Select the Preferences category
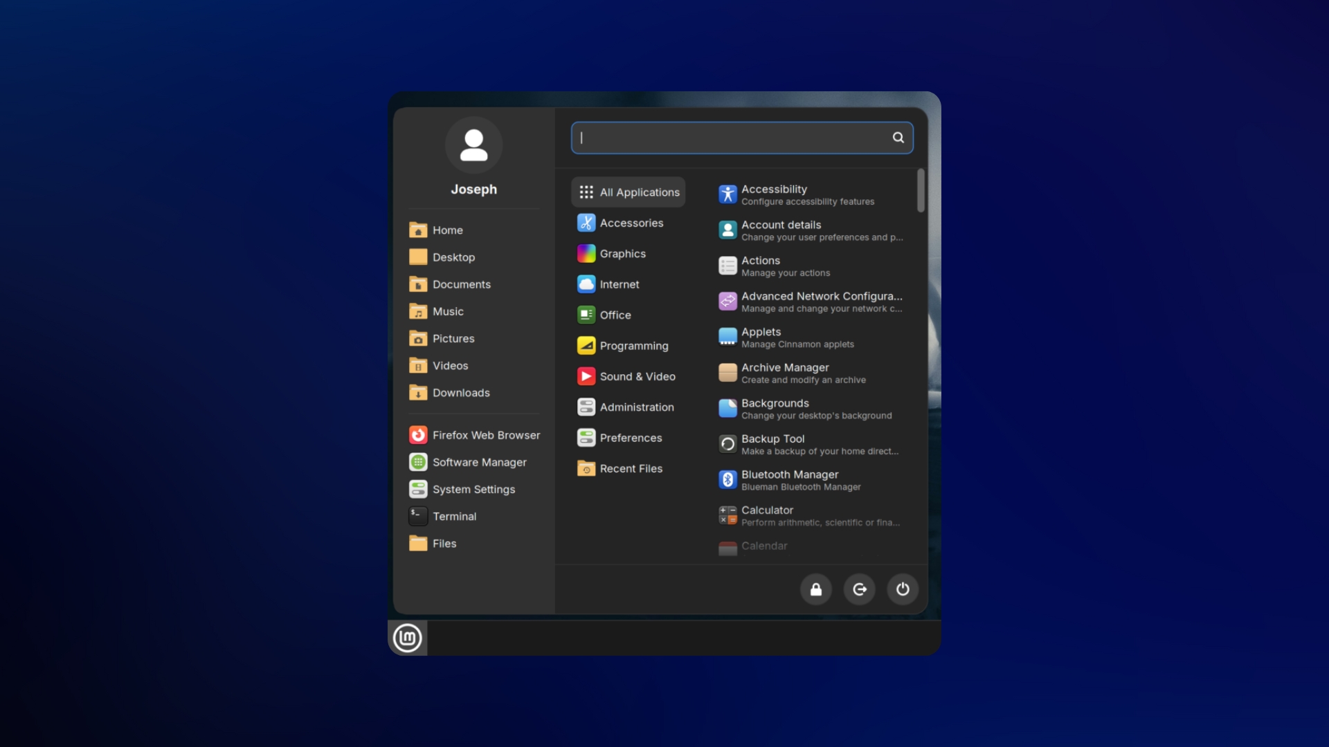1329x747 pixels. [x=628, y=438]
